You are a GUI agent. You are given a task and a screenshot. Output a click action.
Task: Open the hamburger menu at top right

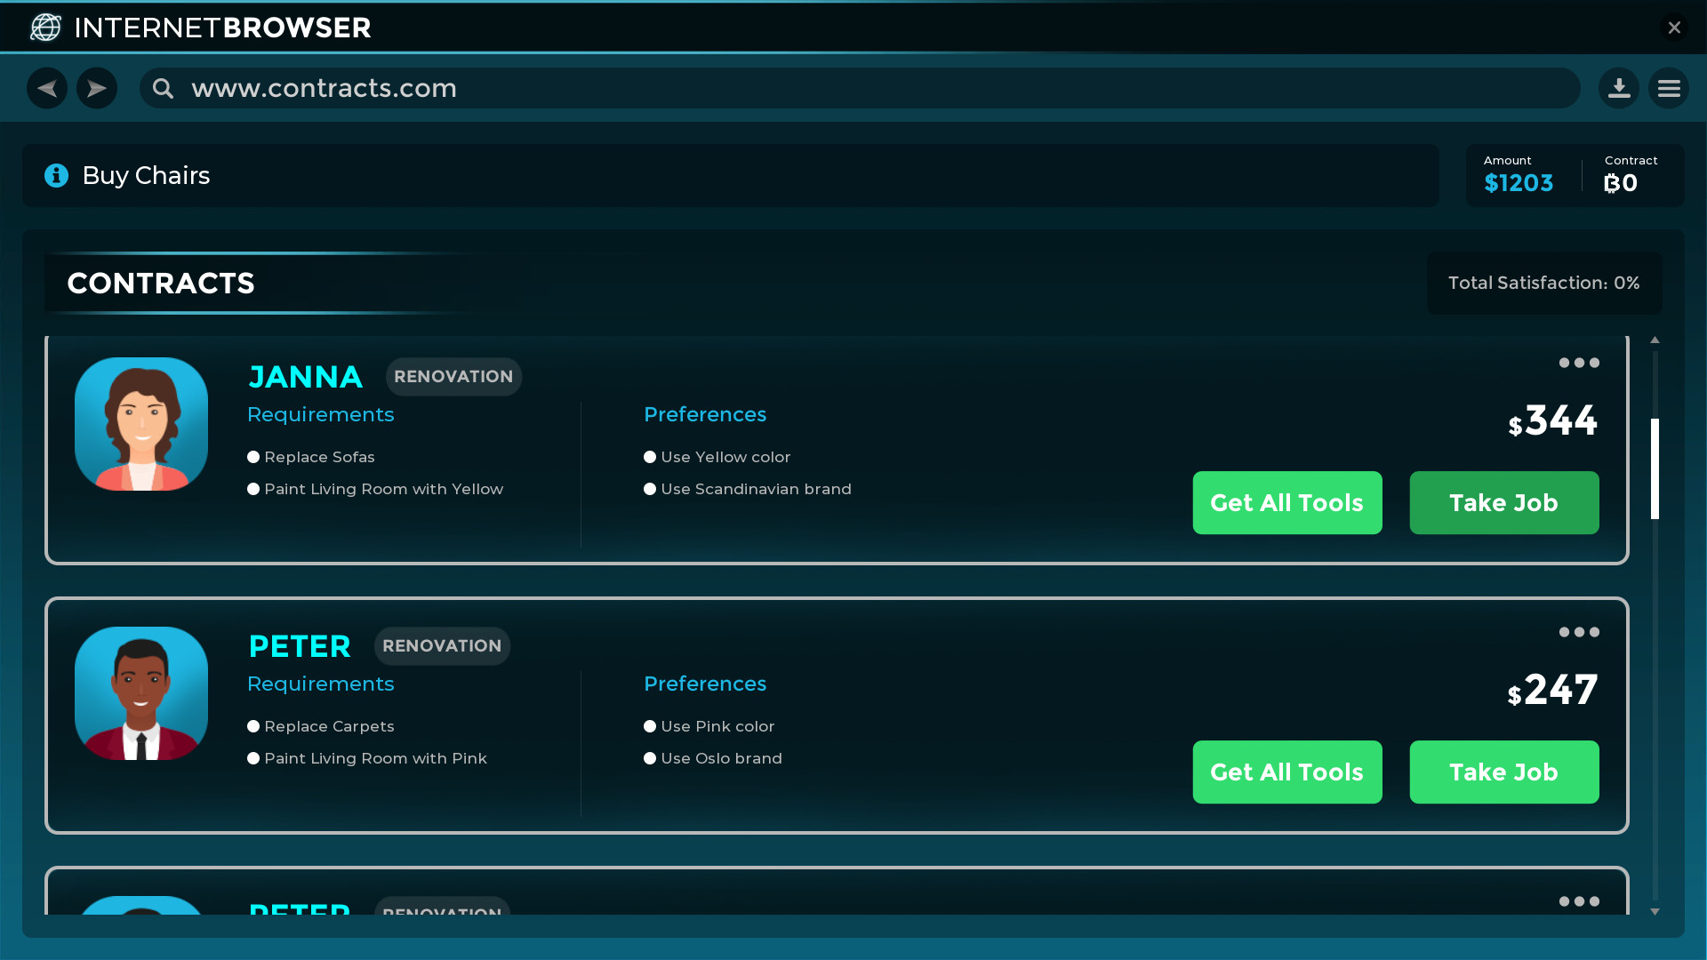pyautogui.click(x=1669, y=88)
